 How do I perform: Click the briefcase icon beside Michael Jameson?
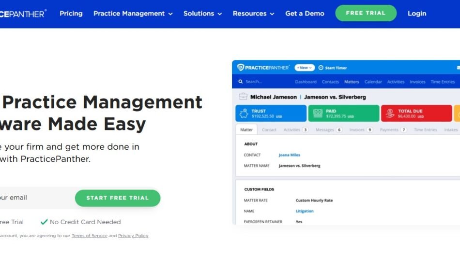243,97
